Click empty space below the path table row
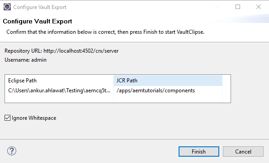The width and height of the screenshot is (269, 163). [x=113, y=99]
